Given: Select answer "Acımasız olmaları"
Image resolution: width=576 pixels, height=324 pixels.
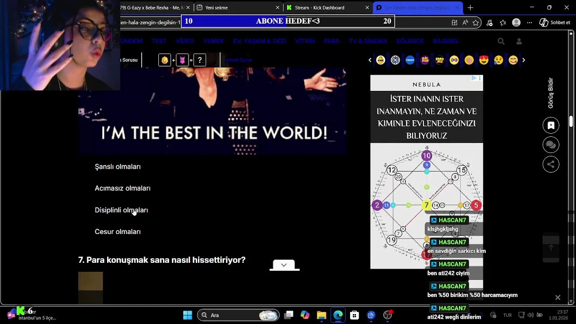Looking at the screenshot, I should point(122,188).
